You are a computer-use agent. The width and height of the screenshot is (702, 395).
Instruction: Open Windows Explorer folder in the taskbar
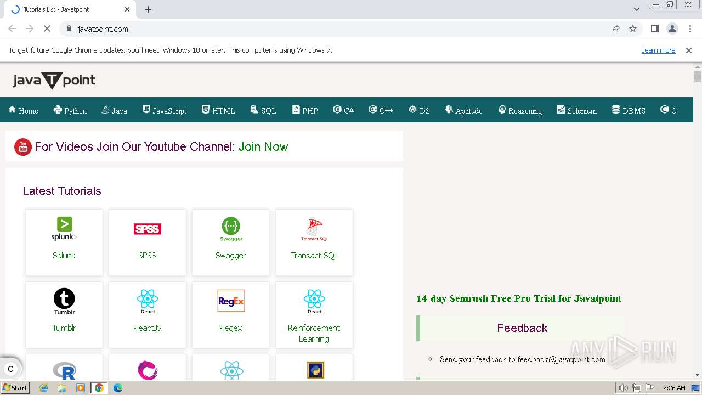(62, 388)
